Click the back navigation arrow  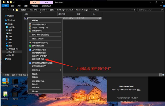click(x=4, y=10)
